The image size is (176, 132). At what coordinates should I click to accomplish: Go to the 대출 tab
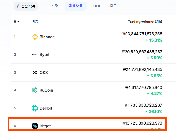[113, 6]
